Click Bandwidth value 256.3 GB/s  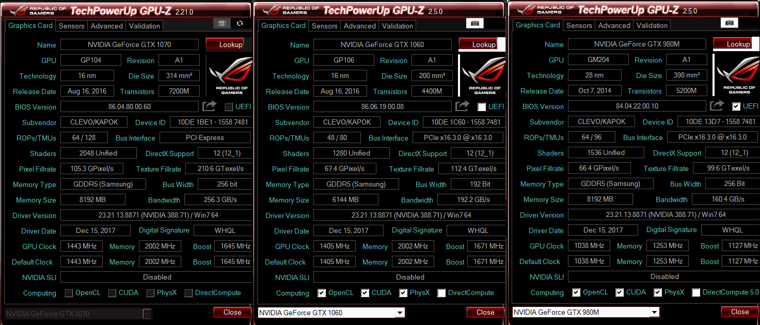[218, 199]
